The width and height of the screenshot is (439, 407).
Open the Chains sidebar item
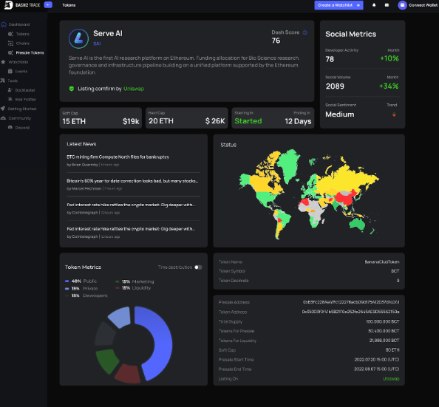click(x=23, y=44)
